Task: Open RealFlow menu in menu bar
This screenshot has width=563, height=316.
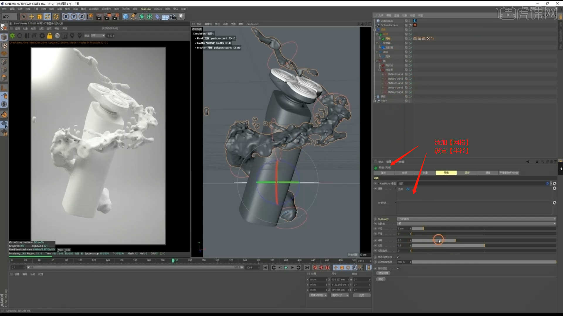Action: click(145, 9)
